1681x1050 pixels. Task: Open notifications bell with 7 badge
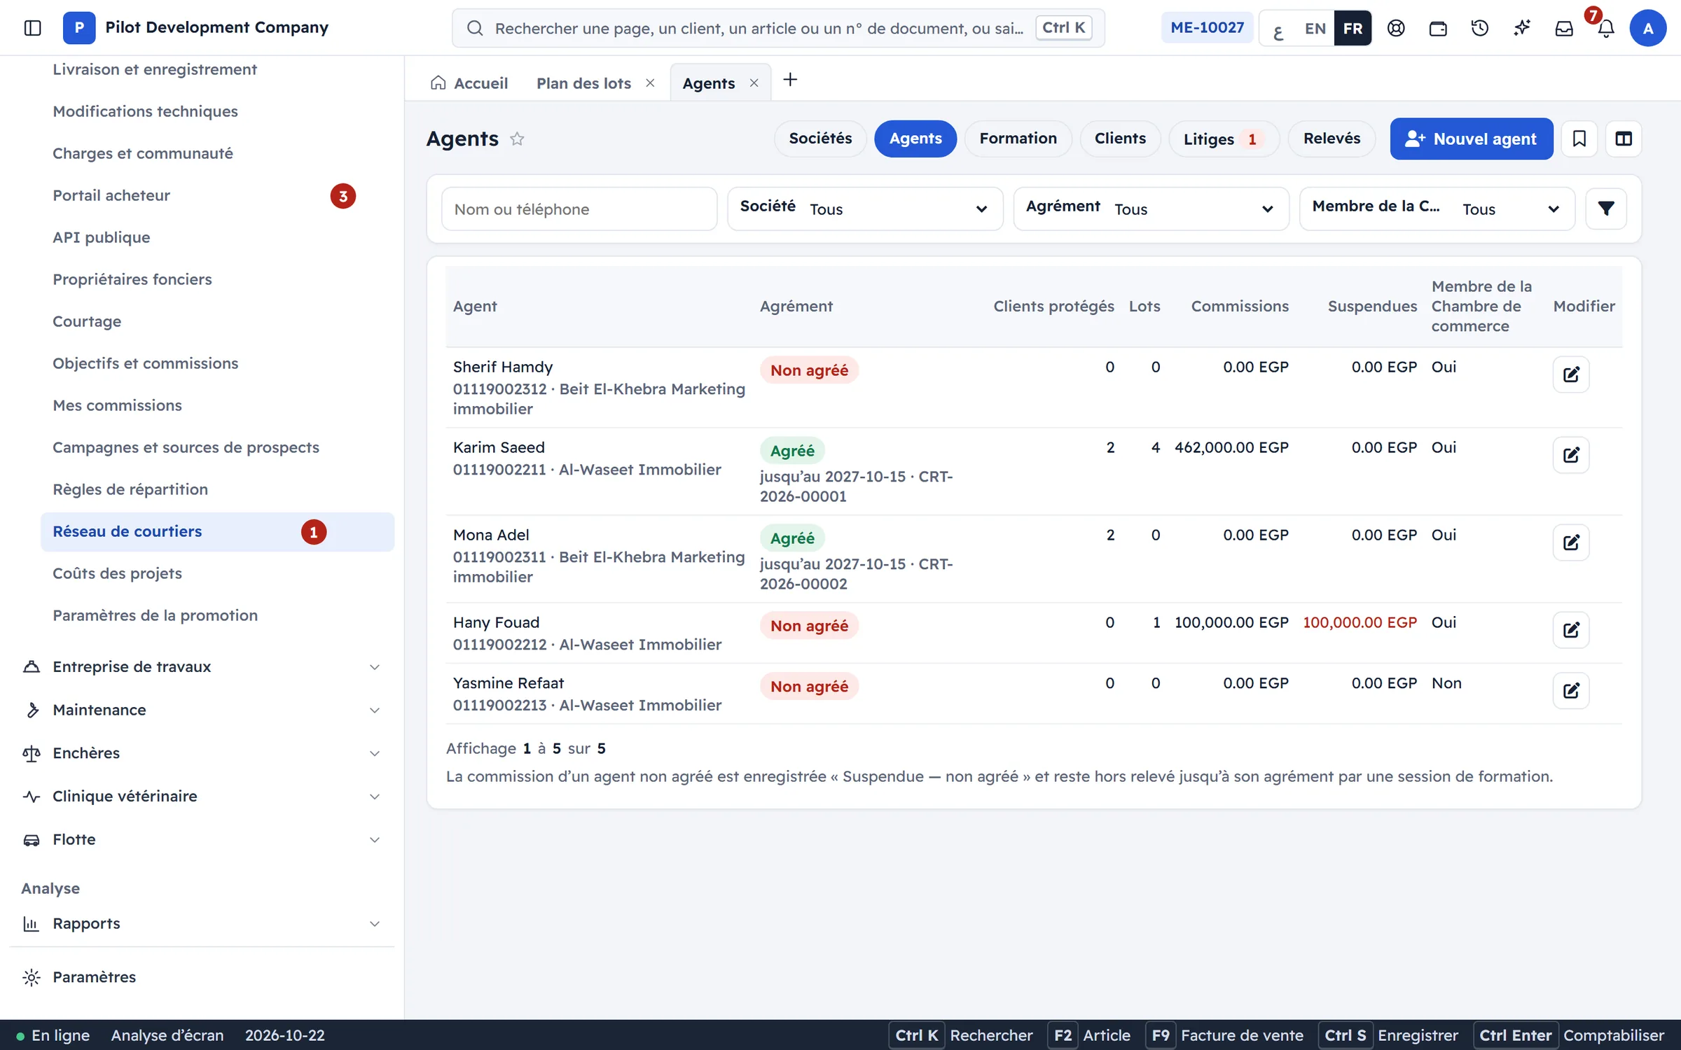pyautogui.click(x=1606, y=28)
